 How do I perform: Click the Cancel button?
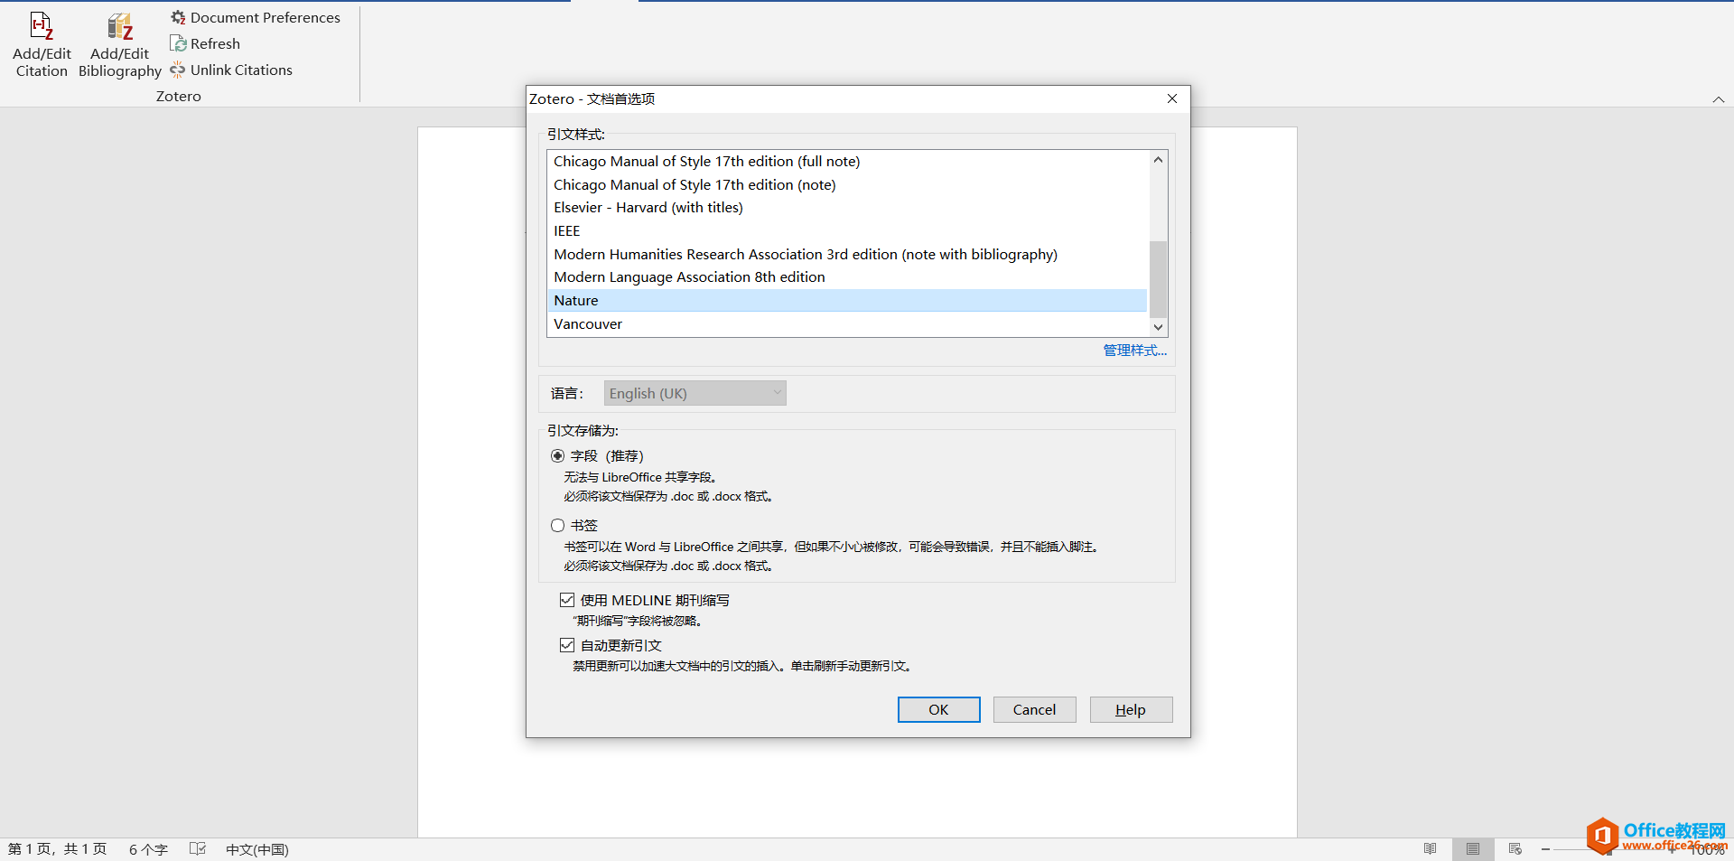[1034, 709]
